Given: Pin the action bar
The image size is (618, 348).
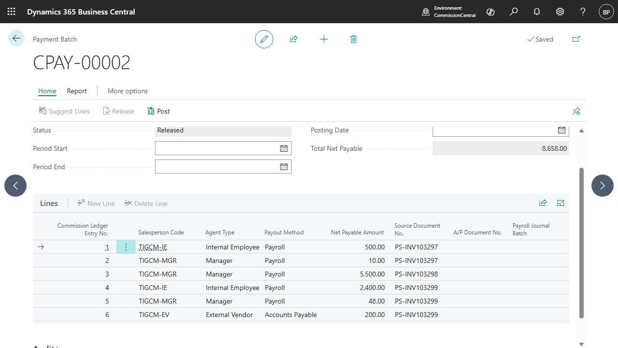Looking at the screenshot, I should point(576,111).
